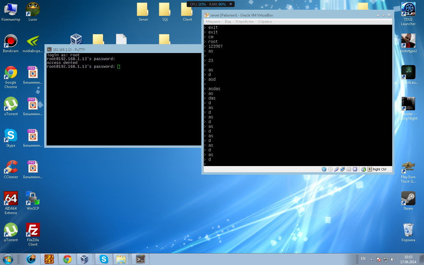Click CPU RAM monitor widget arrow
The height and width of the screenshot is (265, 424).
click(x=231, y=4)
